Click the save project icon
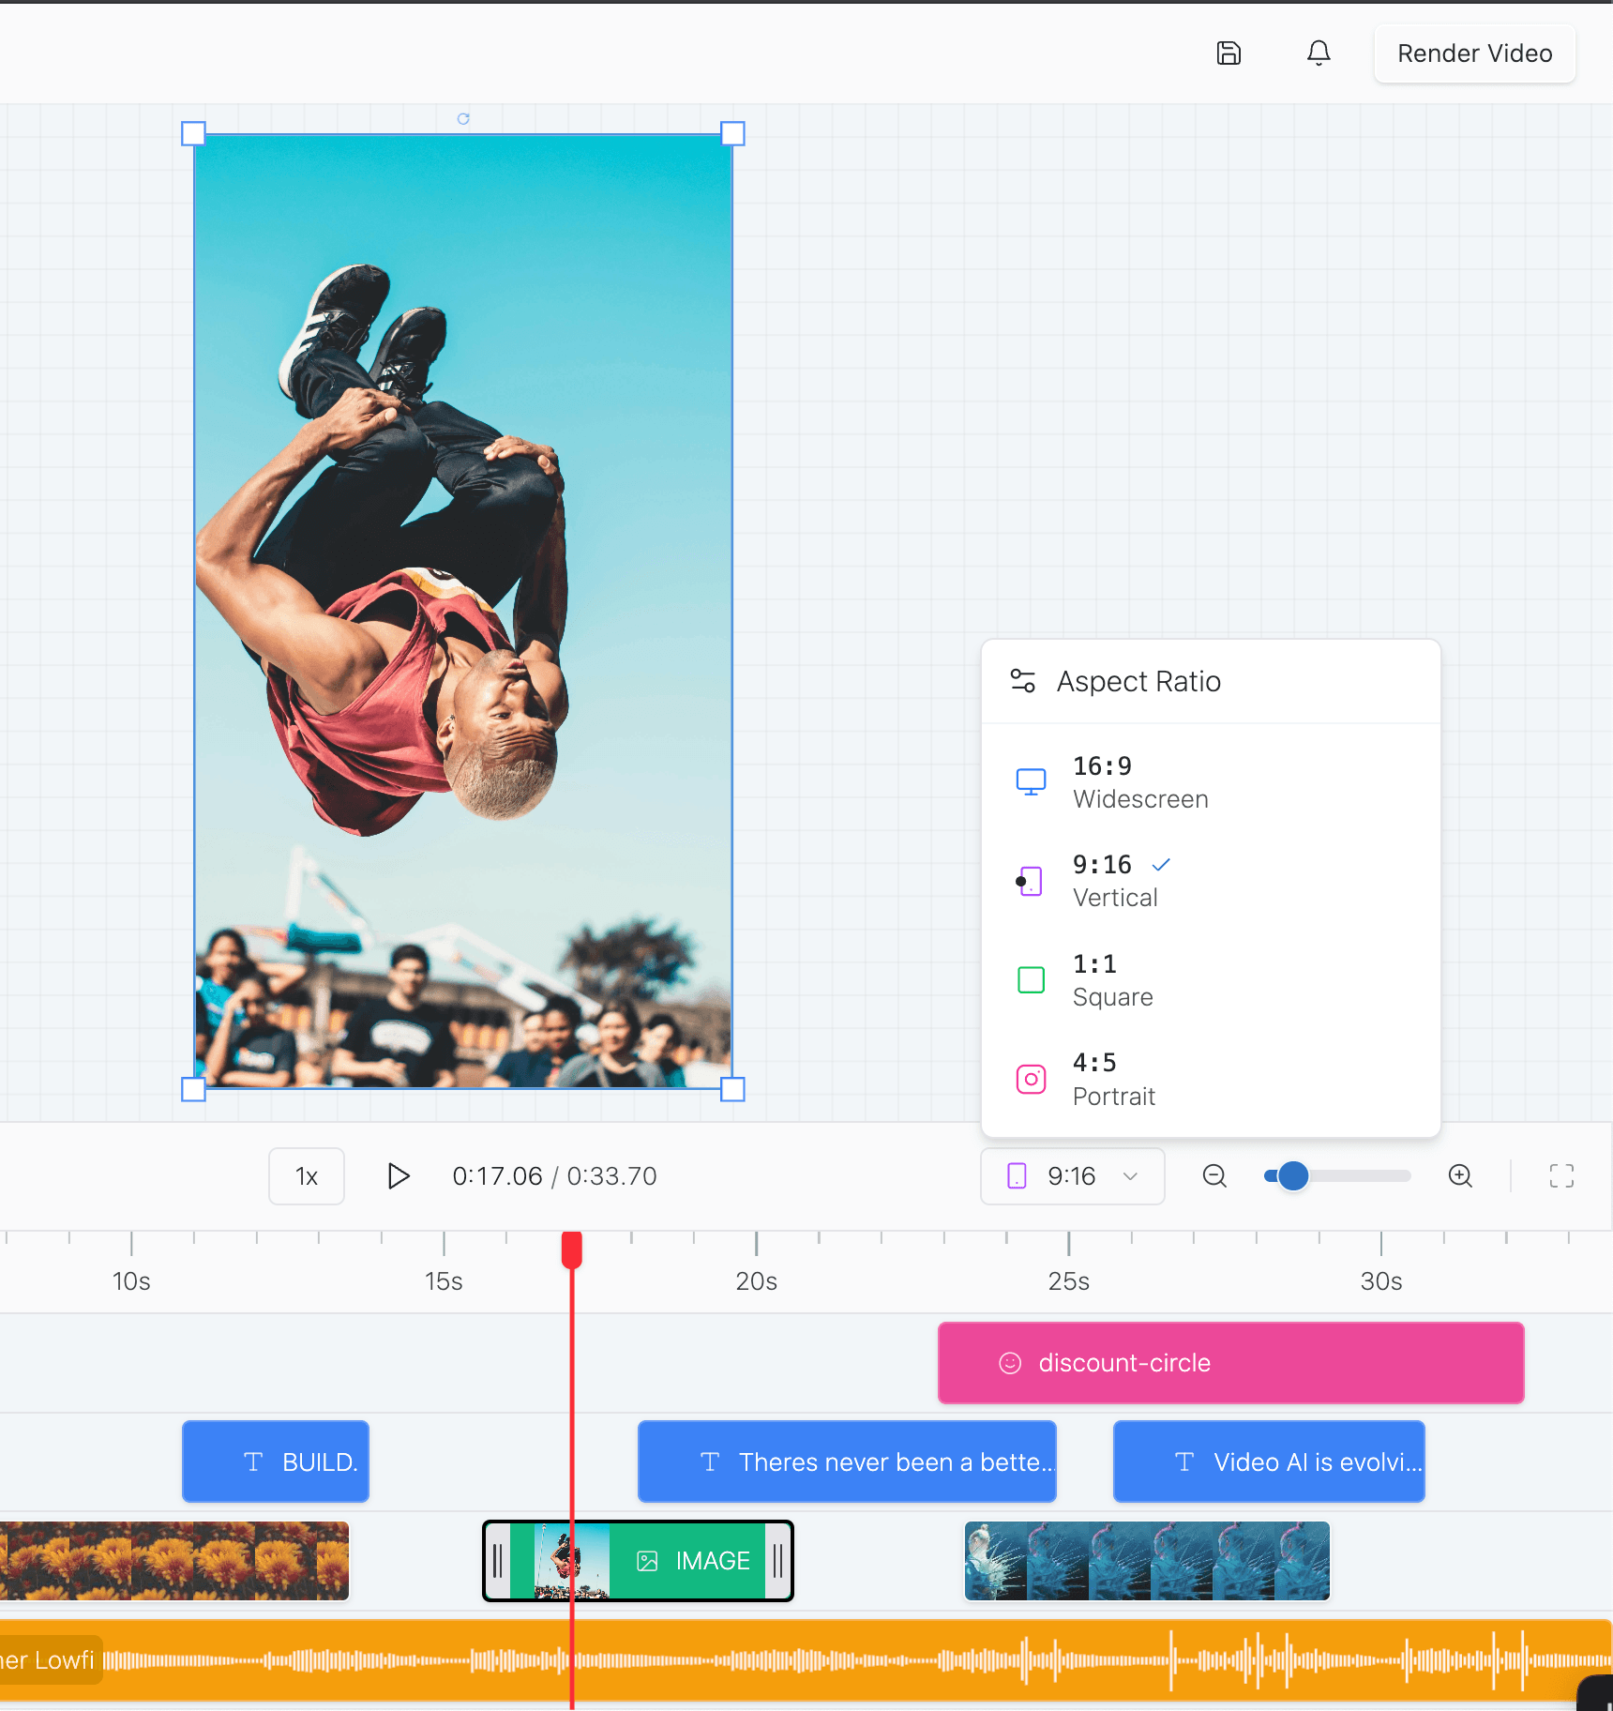The image size is (1613, 1711). pyautogui.click(x=1229, y=53)
